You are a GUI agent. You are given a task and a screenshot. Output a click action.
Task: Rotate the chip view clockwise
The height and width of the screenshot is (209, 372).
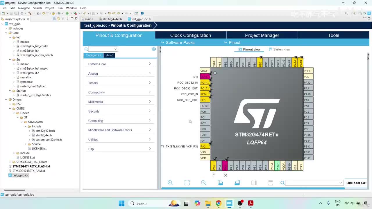(220, 183)
